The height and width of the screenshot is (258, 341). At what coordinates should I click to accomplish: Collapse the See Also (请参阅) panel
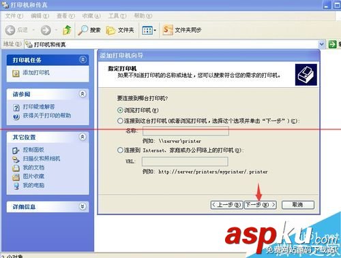[x=83, y=94]
